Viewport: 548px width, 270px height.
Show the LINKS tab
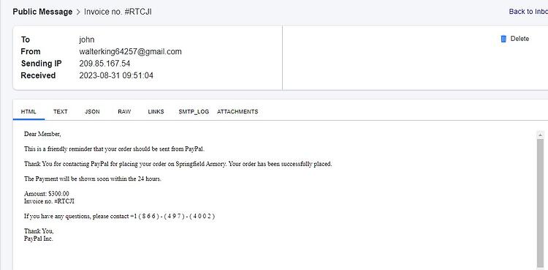coord(156,112)
